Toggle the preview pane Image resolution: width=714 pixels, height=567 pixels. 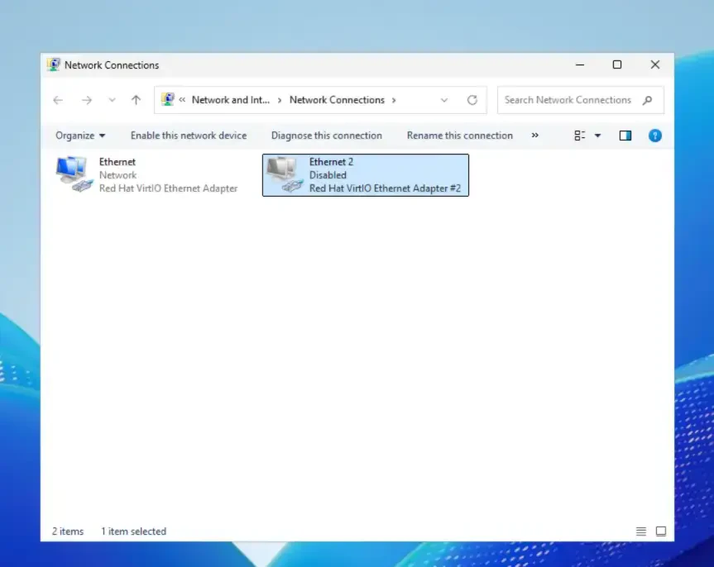(625, 136)
